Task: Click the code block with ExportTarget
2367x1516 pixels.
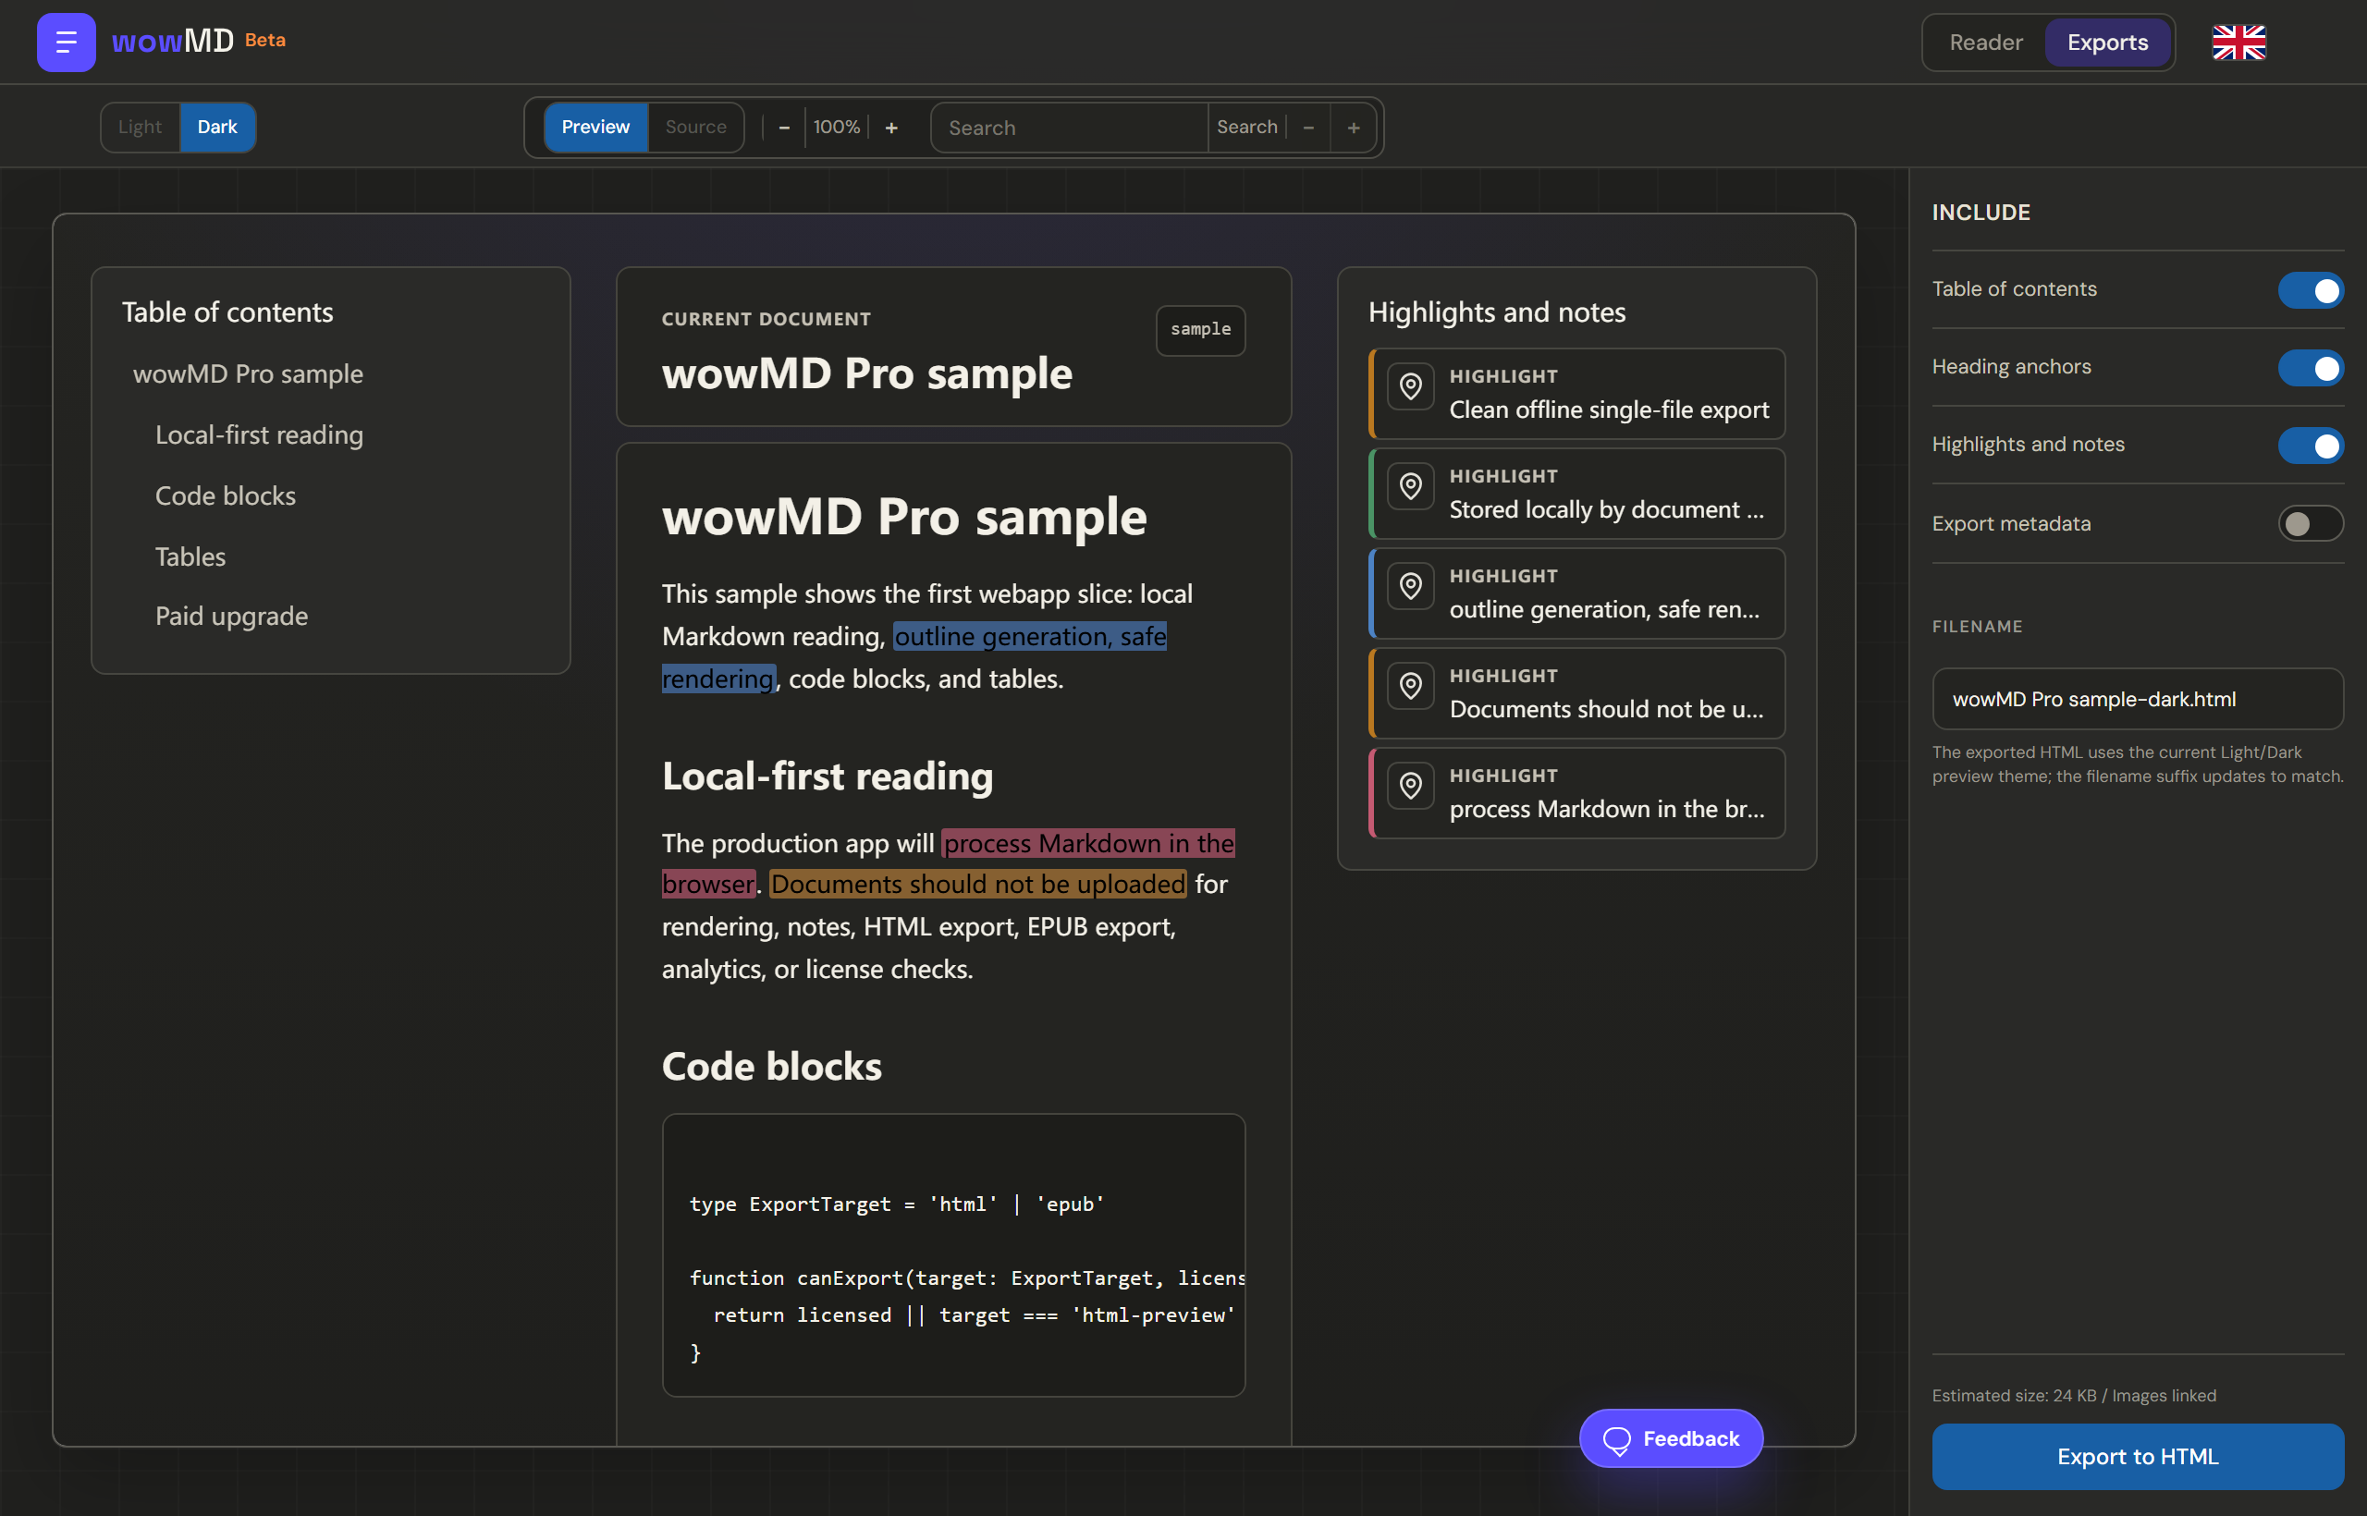Action: pos(953,1255)
